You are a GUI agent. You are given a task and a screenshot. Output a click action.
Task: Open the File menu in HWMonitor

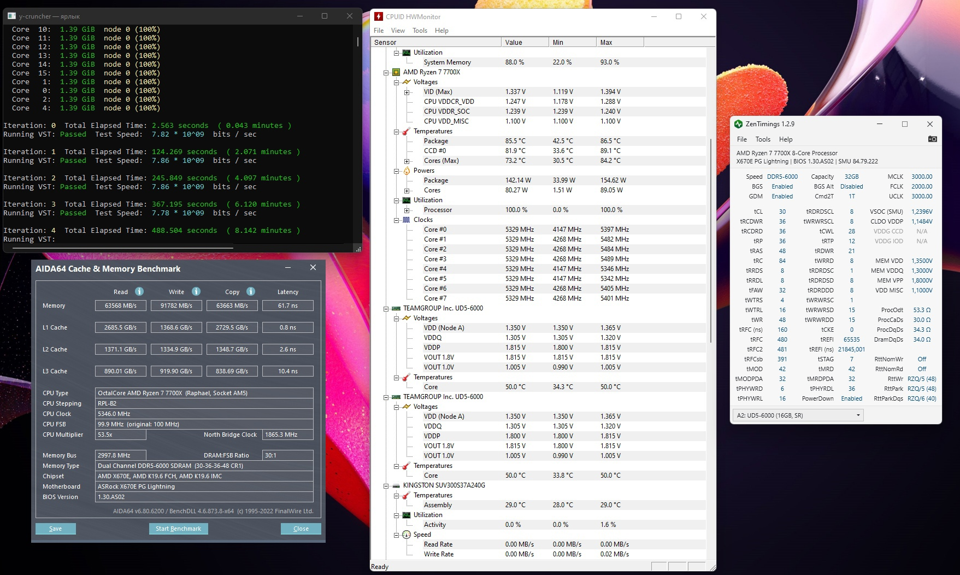click(x=379, y=31)
